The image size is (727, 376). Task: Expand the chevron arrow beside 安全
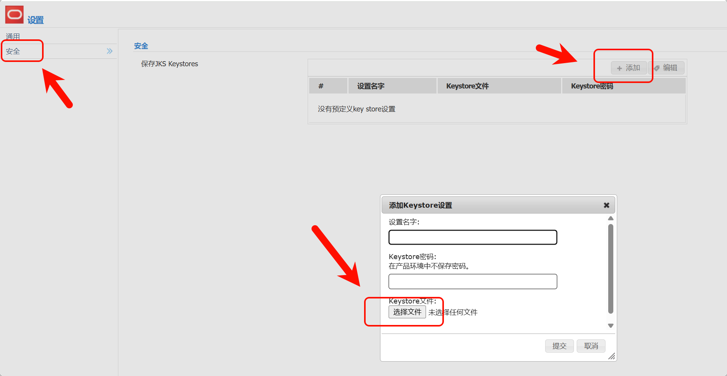click(x=109, y=51)
